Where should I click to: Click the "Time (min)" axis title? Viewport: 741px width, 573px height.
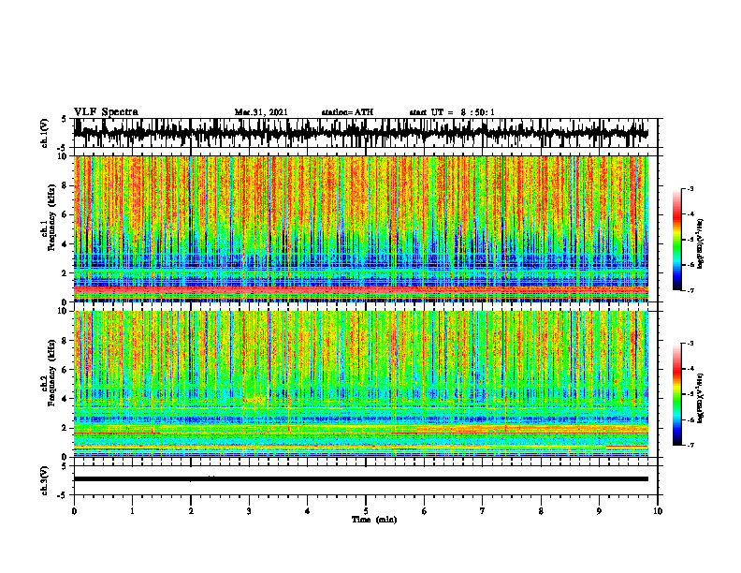click(x=374, y=520)
